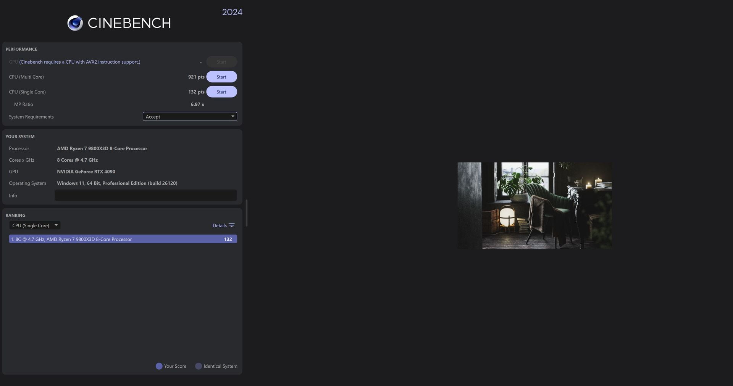
Task: Click the left panel vertical scrollbar
Action: (x=247, y=213)
